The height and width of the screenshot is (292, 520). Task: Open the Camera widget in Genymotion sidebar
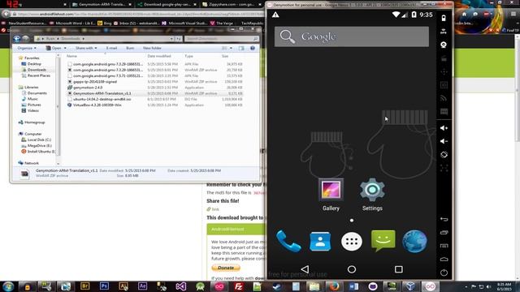click(444, 45)
